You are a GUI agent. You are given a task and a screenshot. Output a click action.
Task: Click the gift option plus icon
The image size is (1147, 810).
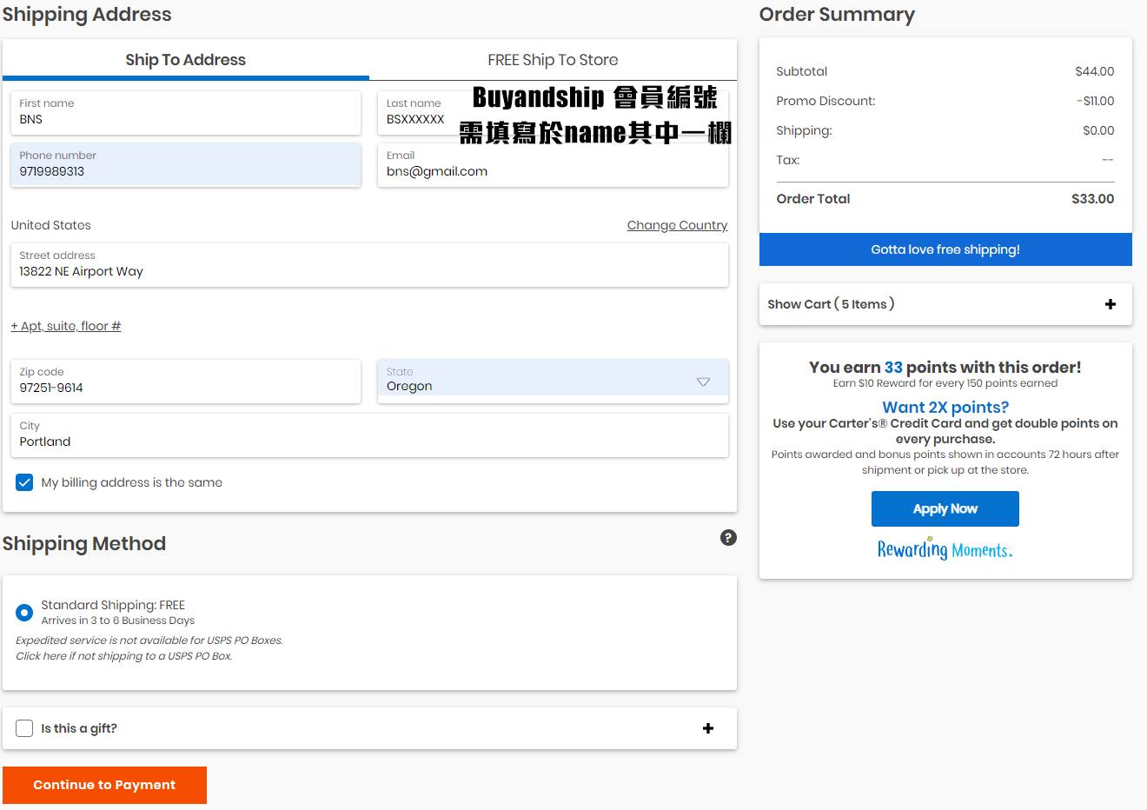tap(708, 728)
